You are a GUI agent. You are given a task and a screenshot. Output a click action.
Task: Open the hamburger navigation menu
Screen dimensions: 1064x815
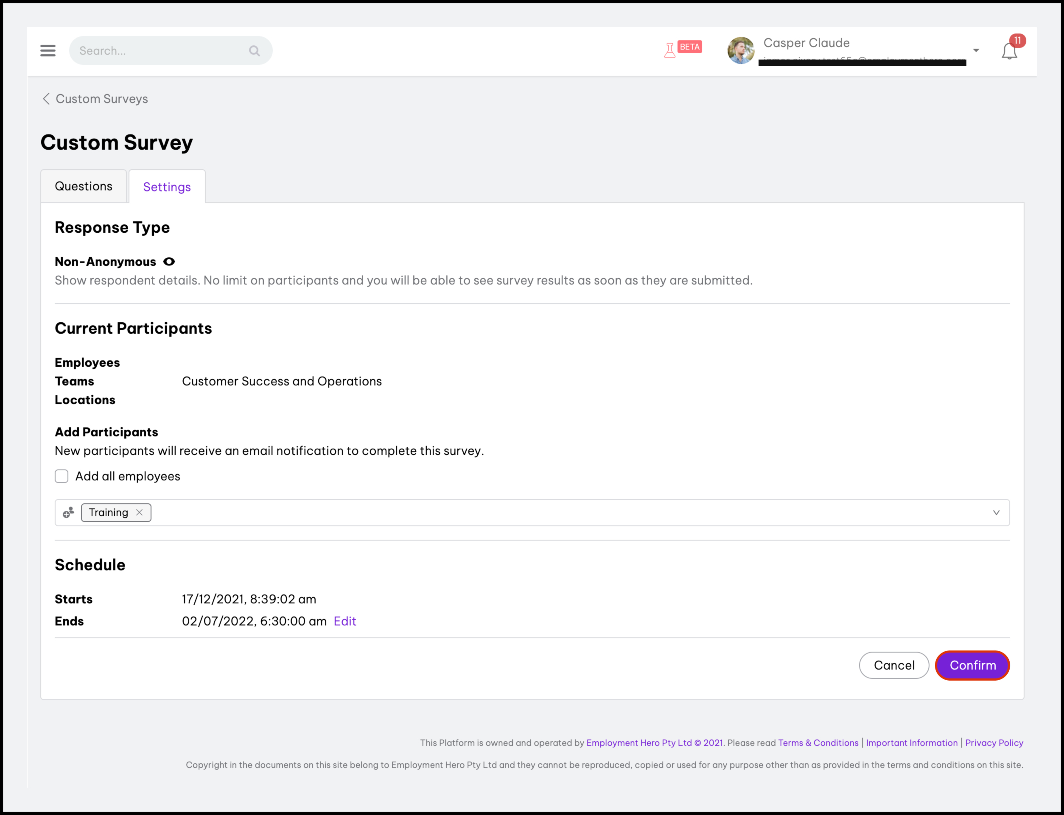(48, 50)
